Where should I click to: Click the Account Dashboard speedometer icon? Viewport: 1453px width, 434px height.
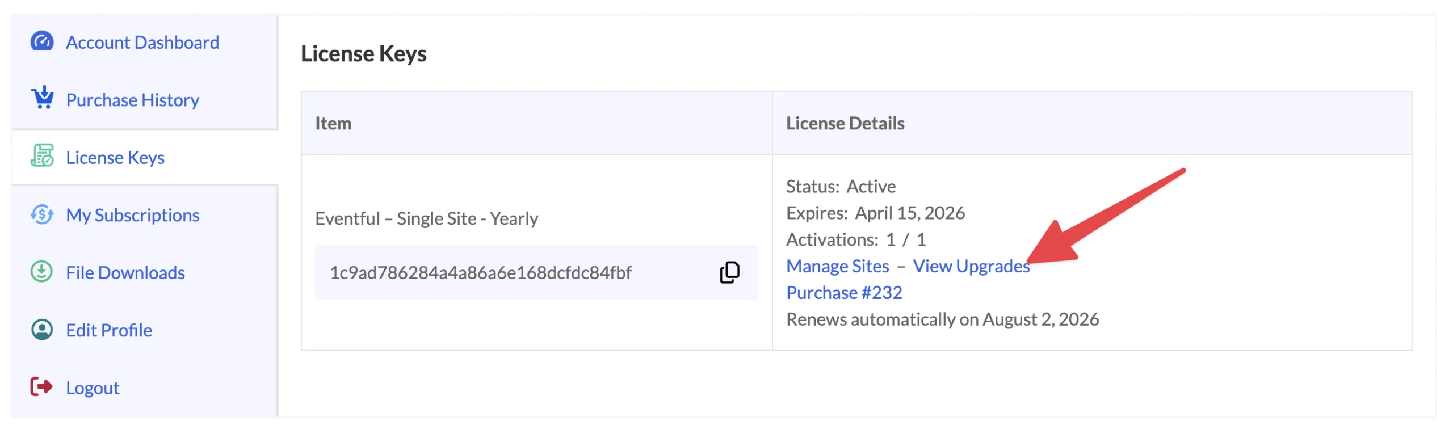coord(41,42)
